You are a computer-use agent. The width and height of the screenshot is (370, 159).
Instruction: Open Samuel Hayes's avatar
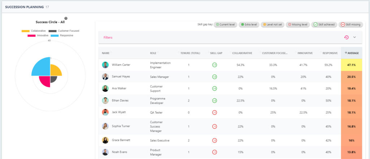pyautogui.click(x=105, y=77)
